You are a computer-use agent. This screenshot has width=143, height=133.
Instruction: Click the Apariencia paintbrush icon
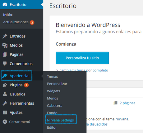click(5, 76)
